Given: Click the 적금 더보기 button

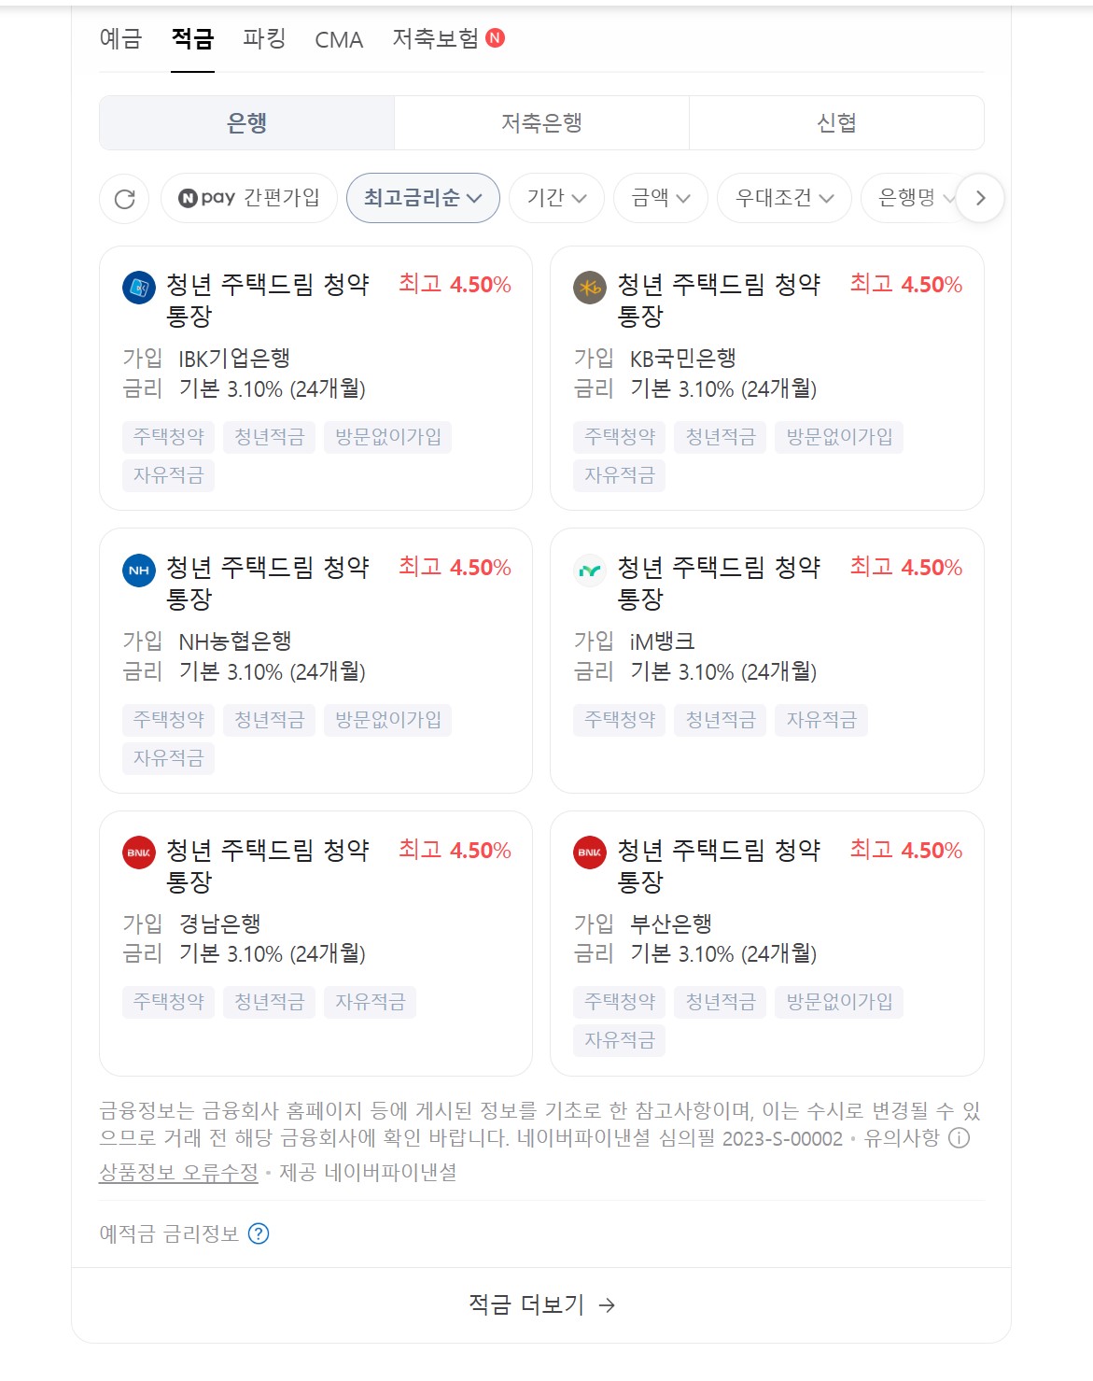Looking at the screenshot, I should click(540, 1304).
